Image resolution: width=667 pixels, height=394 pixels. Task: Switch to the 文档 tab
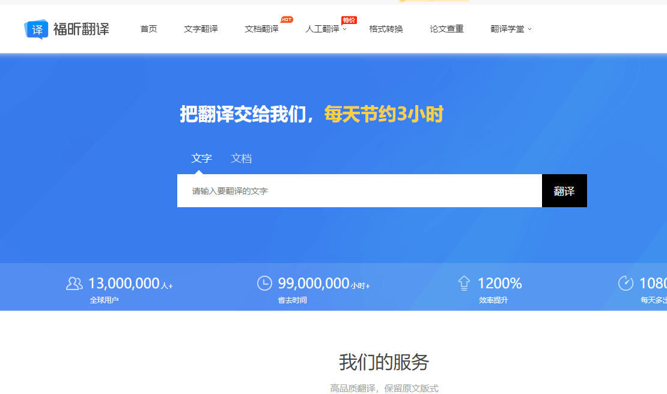pyautogui.click(x=241, y=159)
